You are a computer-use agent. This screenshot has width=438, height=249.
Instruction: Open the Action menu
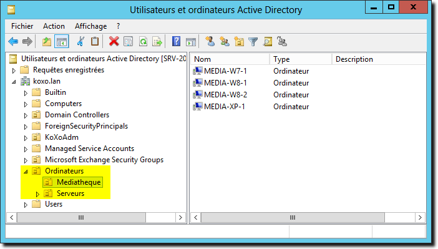[x=54, y=26]
